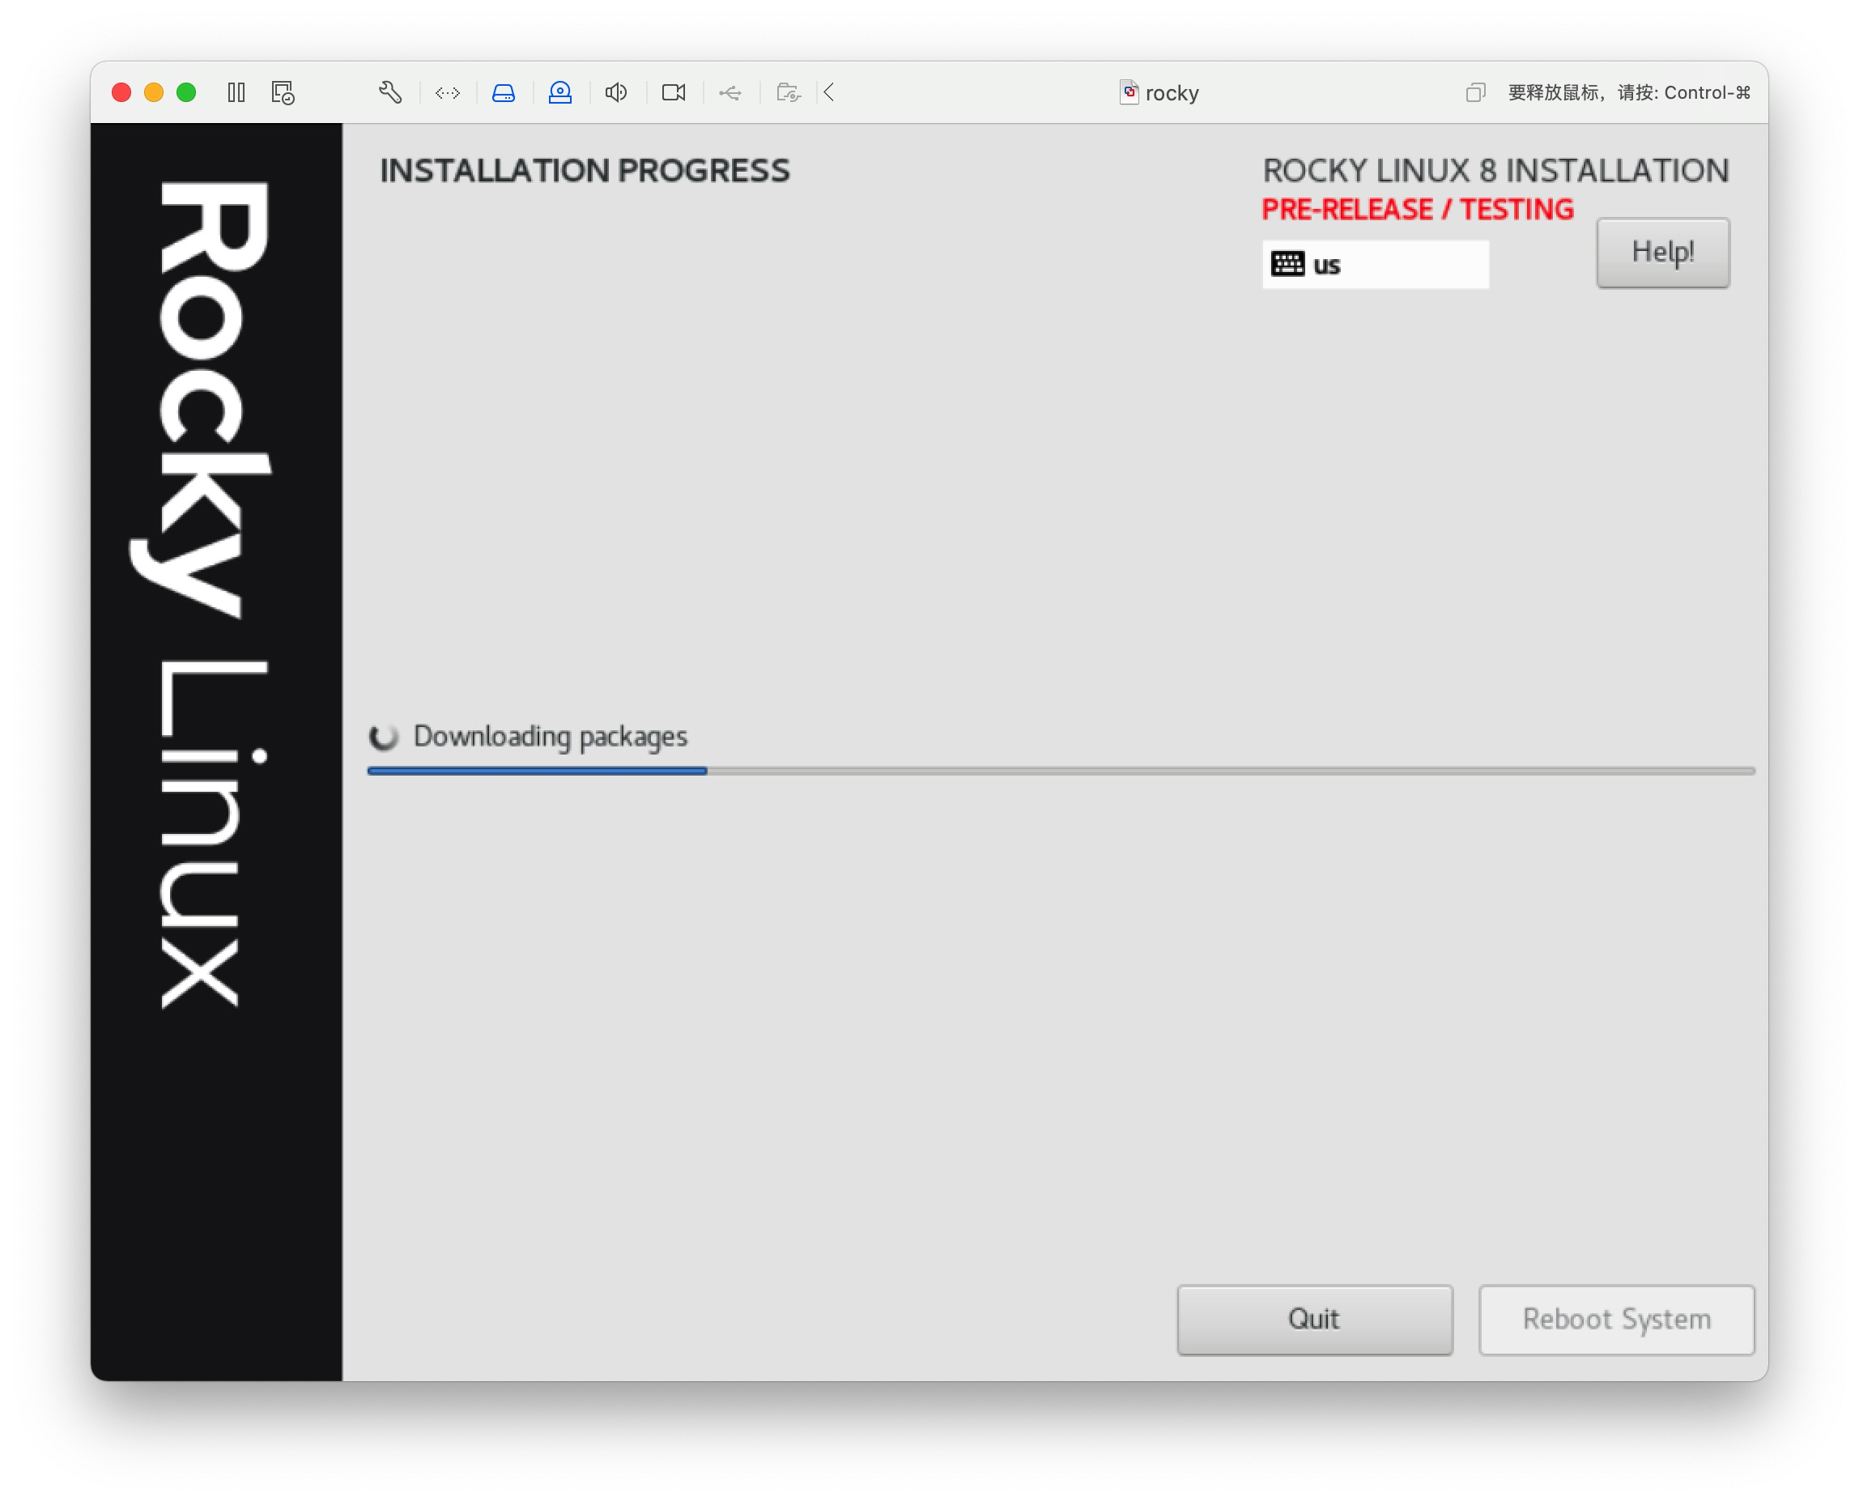Click the Downloading packages spinner
This screenshot has width=1859, height=1501.
coord(384,737)
